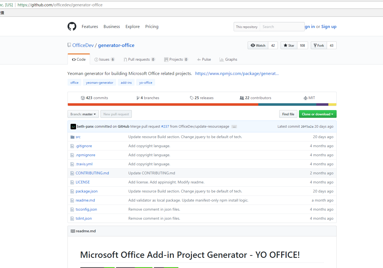Open pull request #237 link
Screen dimensions: 383x268
[165, 127]
